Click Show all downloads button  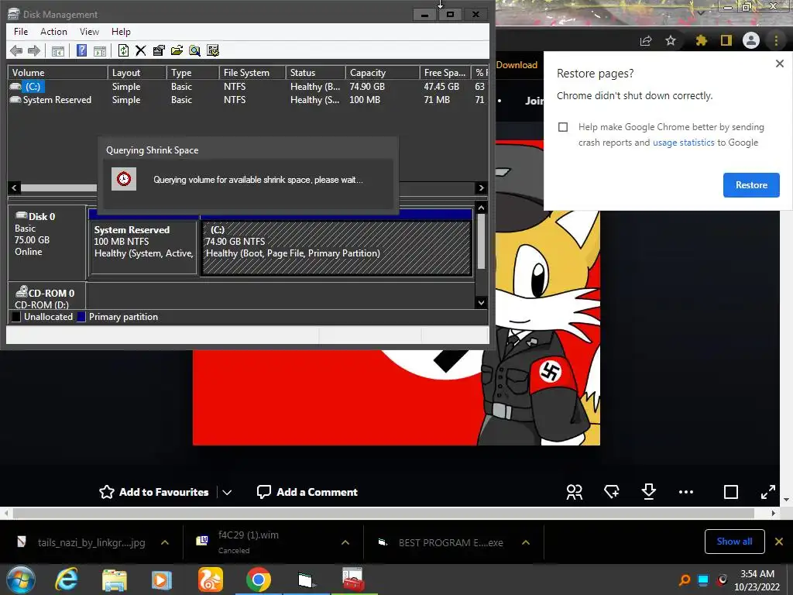tap(734, 542)
